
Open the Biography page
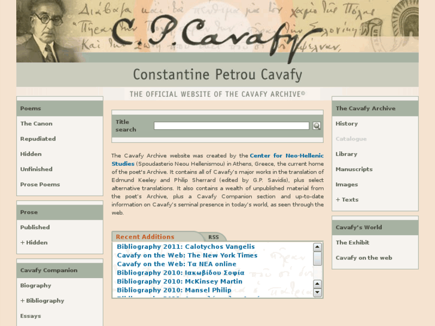(35, 285)
